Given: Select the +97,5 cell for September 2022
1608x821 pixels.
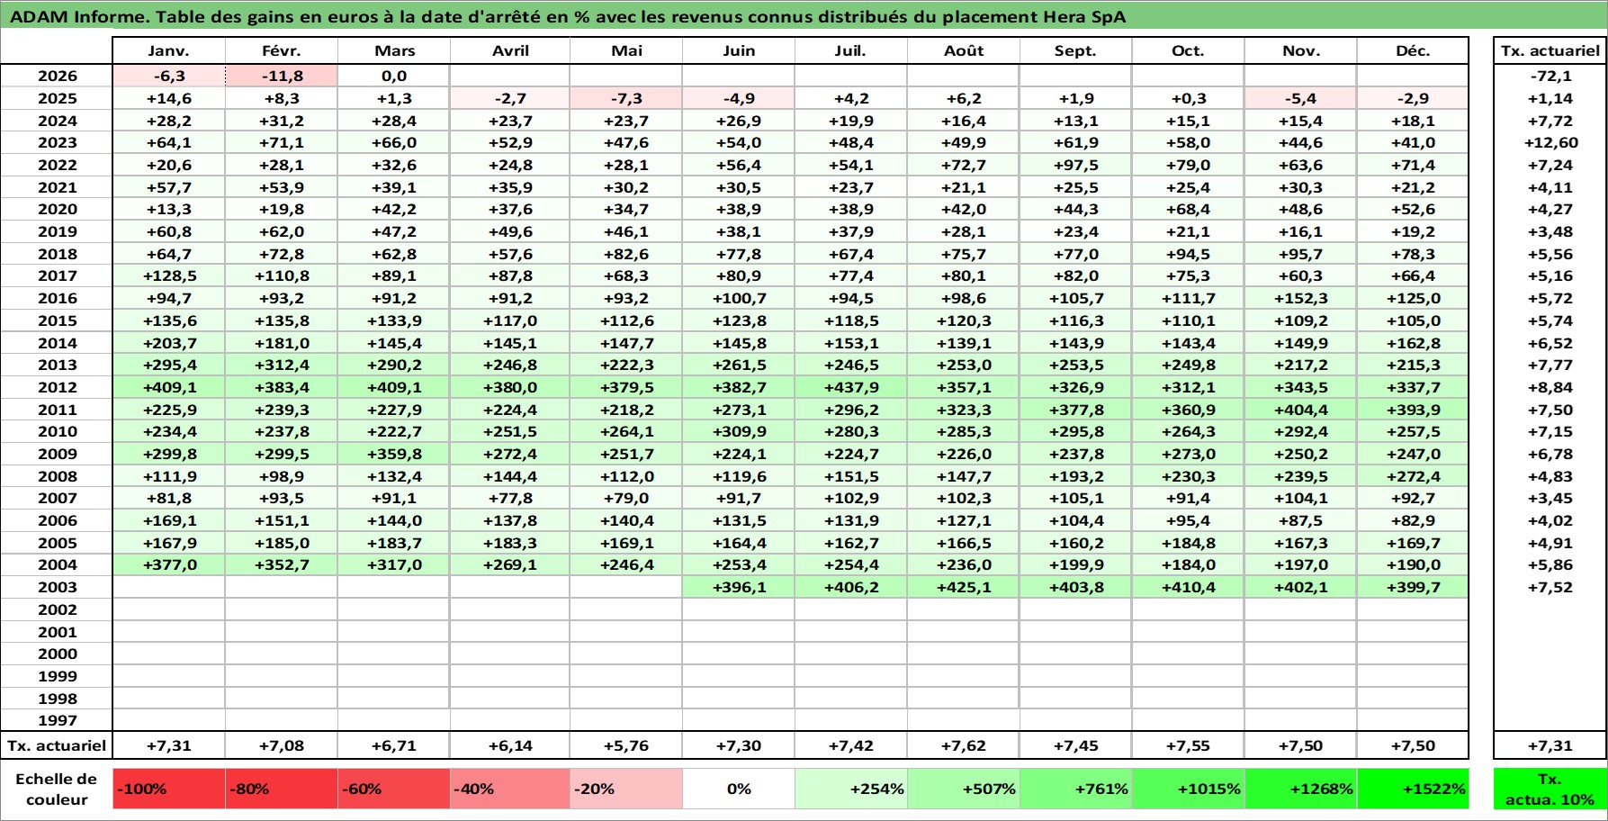Looking at the screenshot, I should click(x=1076, y=165).
